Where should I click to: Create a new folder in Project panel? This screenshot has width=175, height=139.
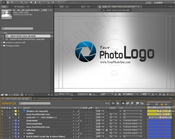click(6, 95)
